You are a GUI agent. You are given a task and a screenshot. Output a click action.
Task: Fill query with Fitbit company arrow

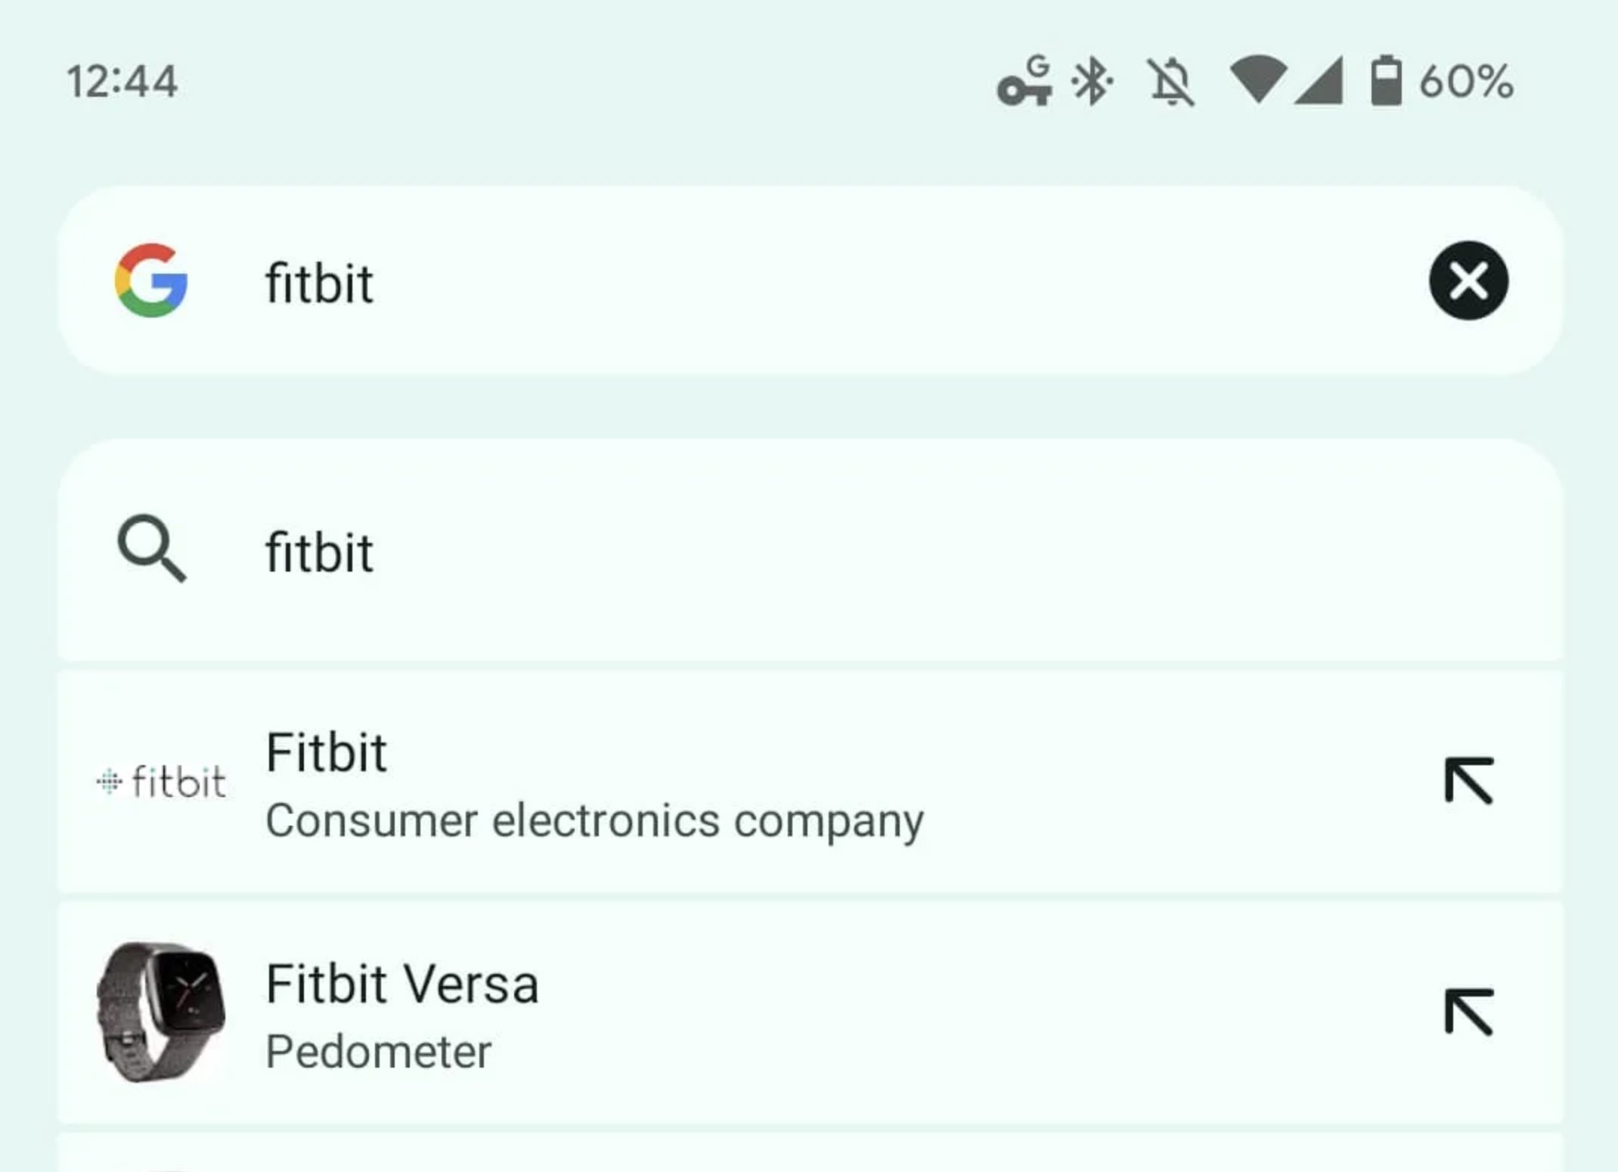1468,780
